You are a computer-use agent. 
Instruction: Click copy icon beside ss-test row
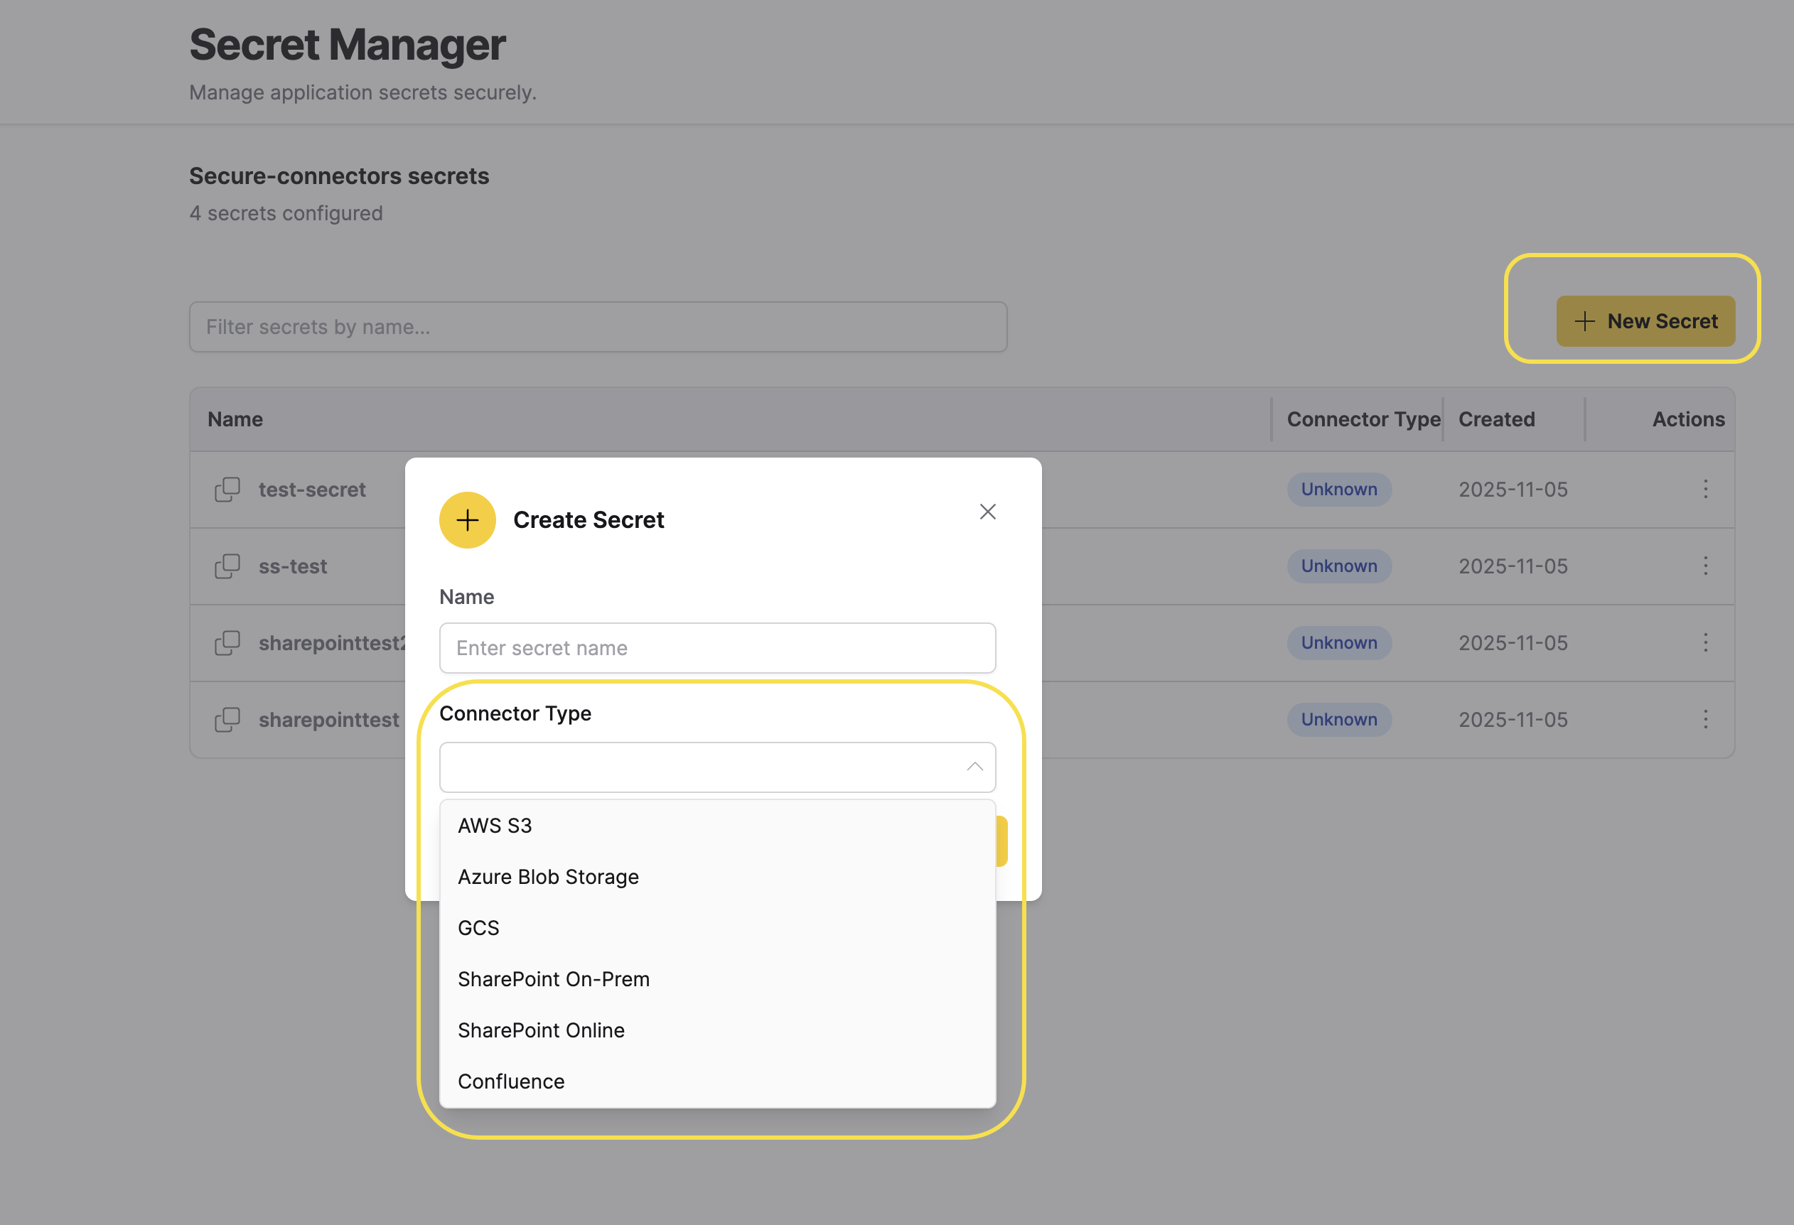pos(227,566)
